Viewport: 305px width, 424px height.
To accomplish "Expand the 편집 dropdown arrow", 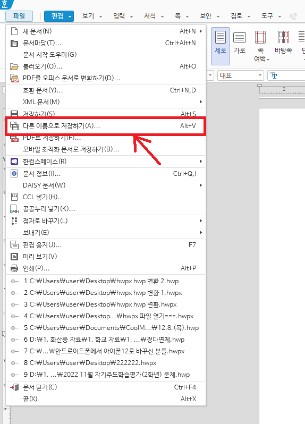I will coord(70,16).
